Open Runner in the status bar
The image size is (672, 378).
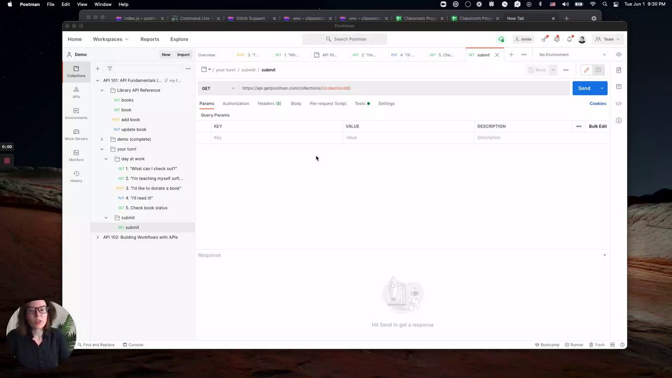tap(573, 345)
